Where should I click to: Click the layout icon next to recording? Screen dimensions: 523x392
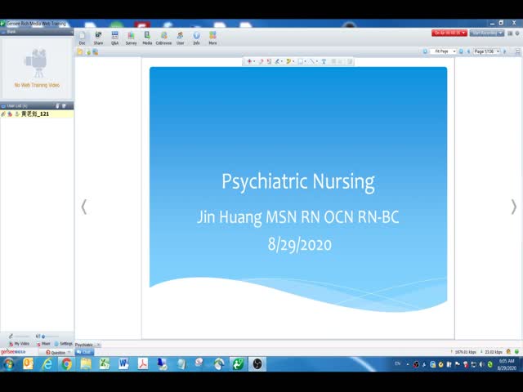coord(510,33)
